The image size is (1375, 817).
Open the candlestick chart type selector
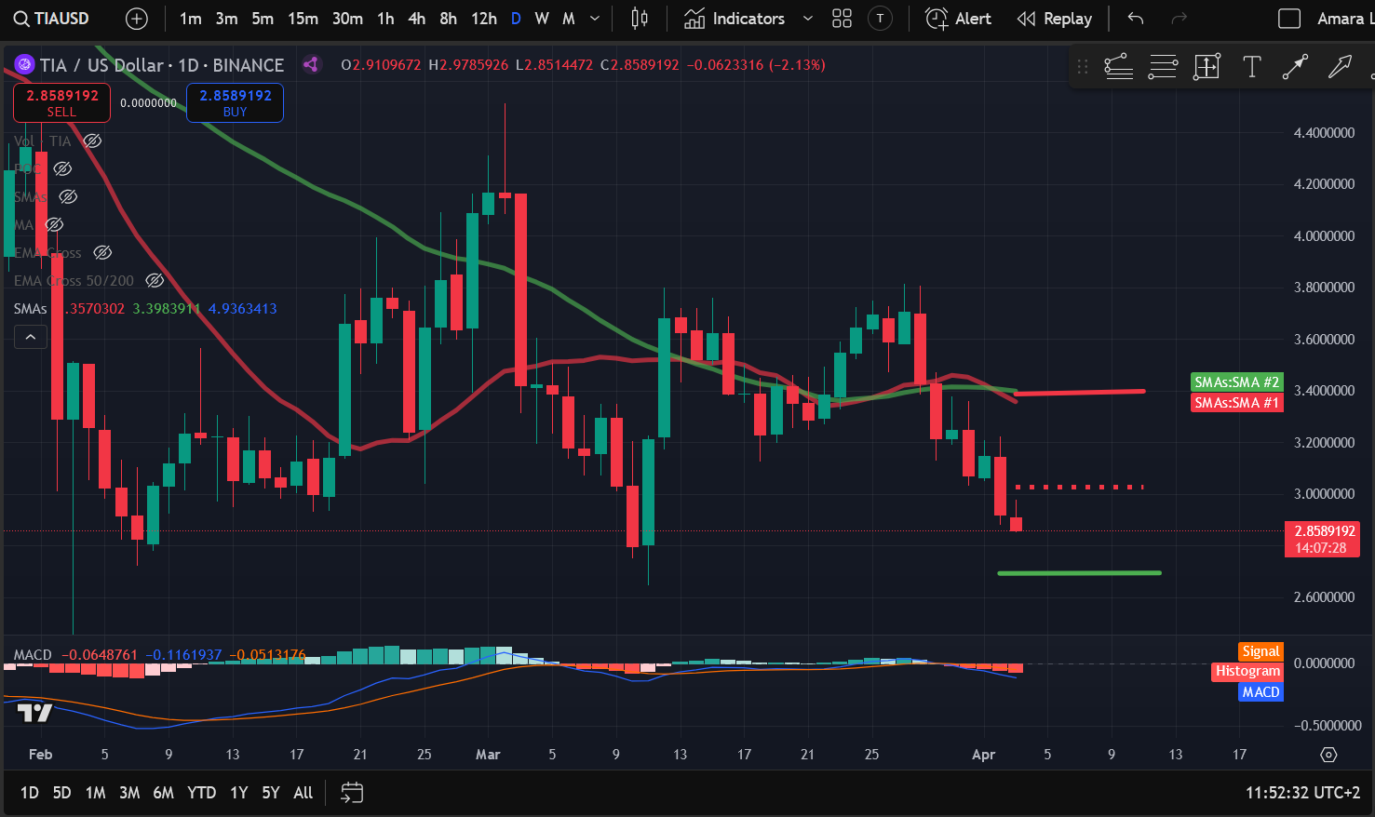pyautogui.click(x=640, y=19)
